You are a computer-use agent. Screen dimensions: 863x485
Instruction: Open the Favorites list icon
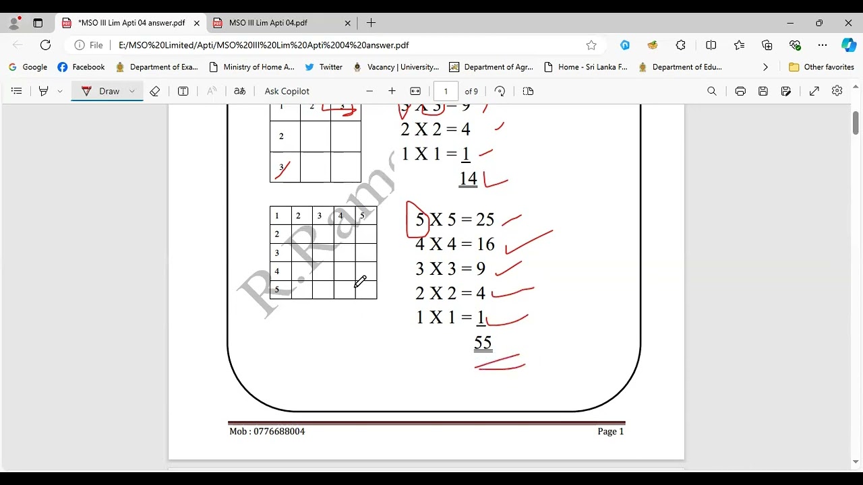pos(740,45)
